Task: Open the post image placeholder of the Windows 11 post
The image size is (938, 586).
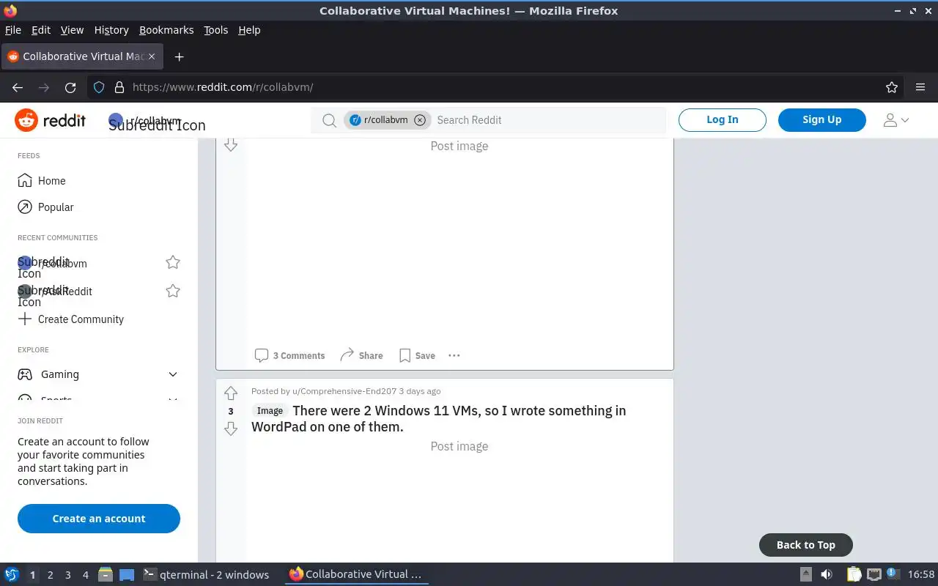Action: (x=459, y=446)
